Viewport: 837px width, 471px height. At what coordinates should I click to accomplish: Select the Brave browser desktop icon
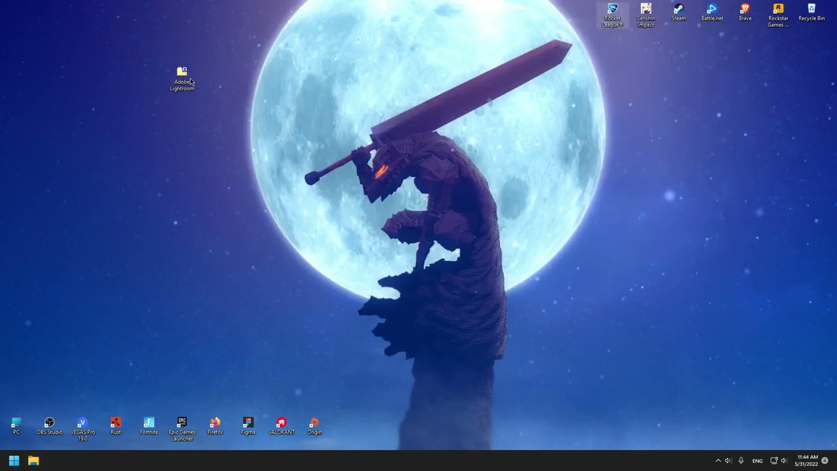click(x=745, y=12)
